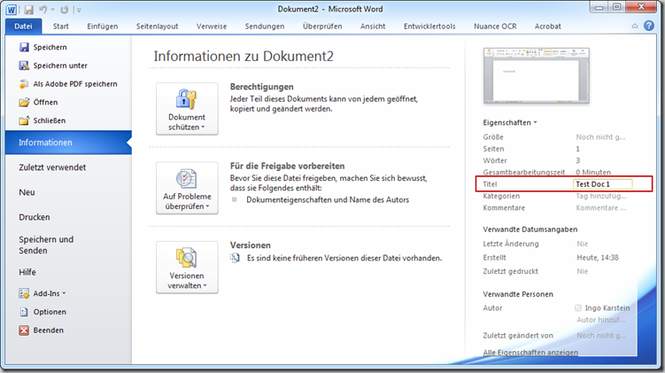Click the Heute, 14:38 creation time value
Image resolution: width=665 pixels, height=373 pixels.
597,258
